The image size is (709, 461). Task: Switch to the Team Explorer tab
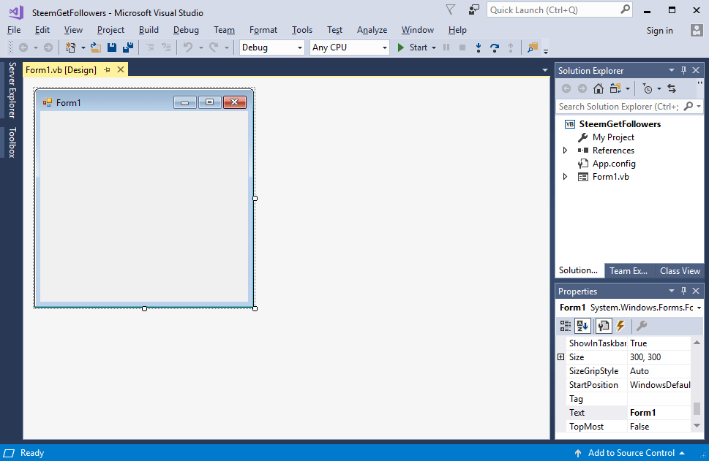point(629,270)
